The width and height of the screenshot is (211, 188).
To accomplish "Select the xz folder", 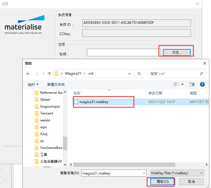I will pyautogui.click(x=39, y=141).
